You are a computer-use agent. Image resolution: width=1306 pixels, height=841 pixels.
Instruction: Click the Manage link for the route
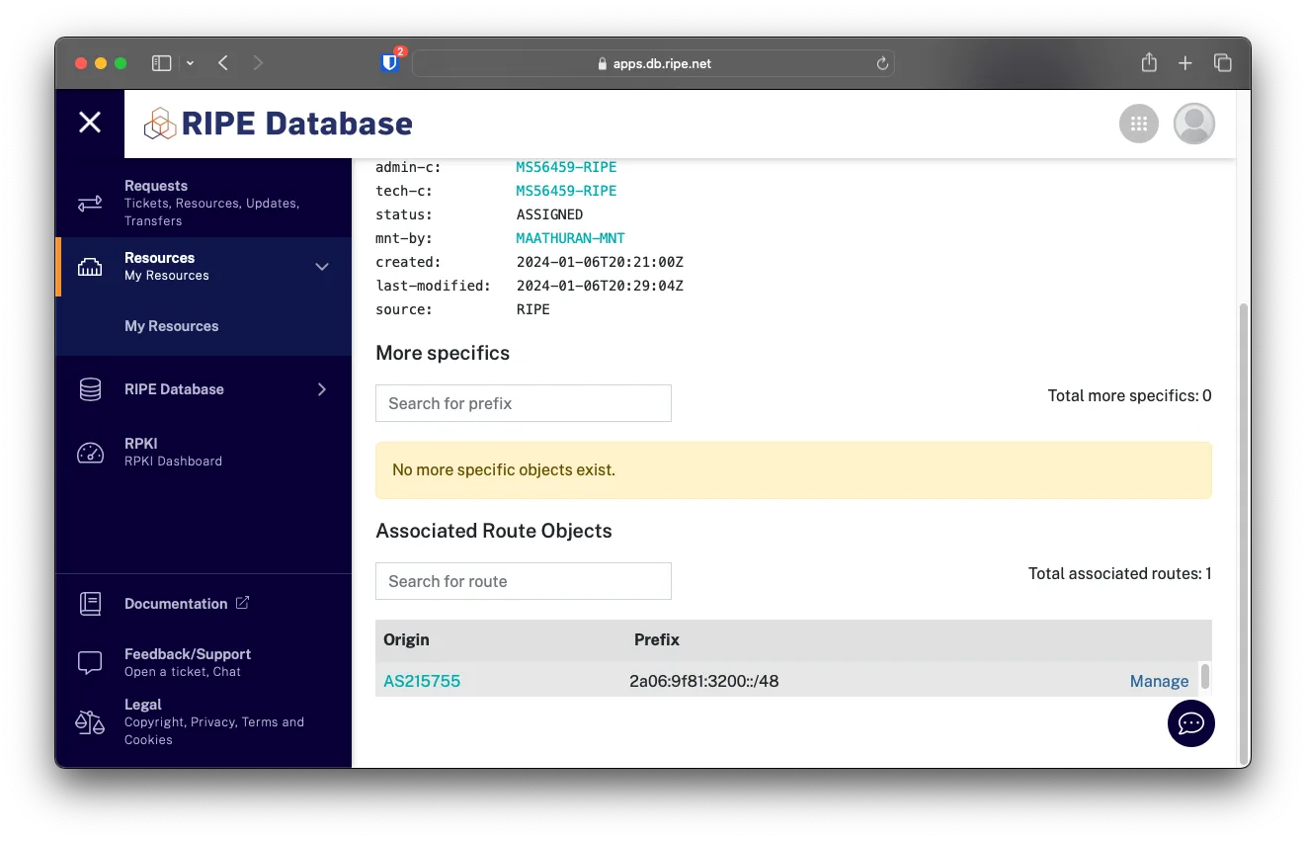pos(1159,681)
